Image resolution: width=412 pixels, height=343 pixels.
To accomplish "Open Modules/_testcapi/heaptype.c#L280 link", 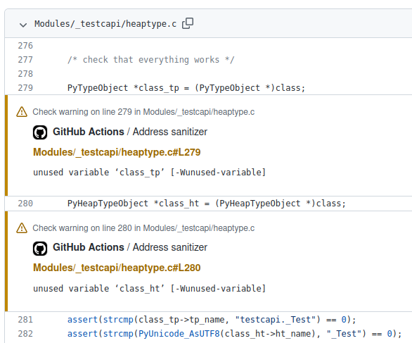I will tap(117, 268).
